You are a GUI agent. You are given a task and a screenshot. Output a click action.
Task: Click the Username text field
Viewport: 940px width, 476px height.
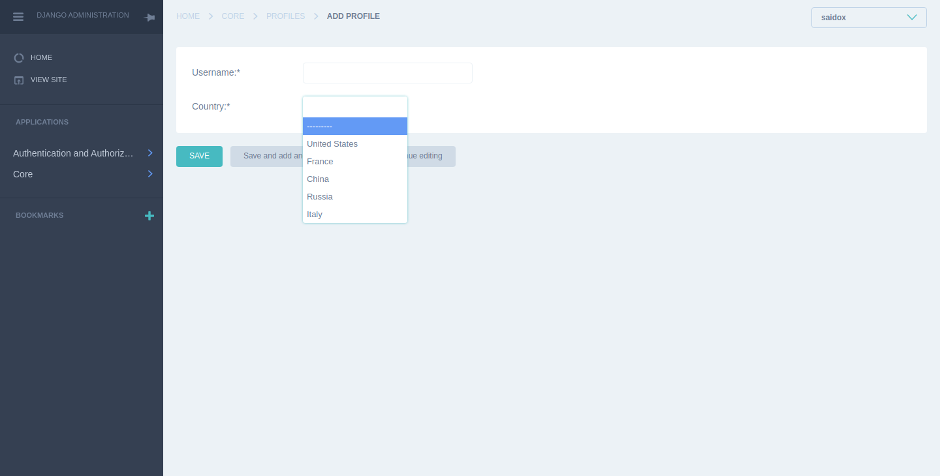(x=387, y=73)
